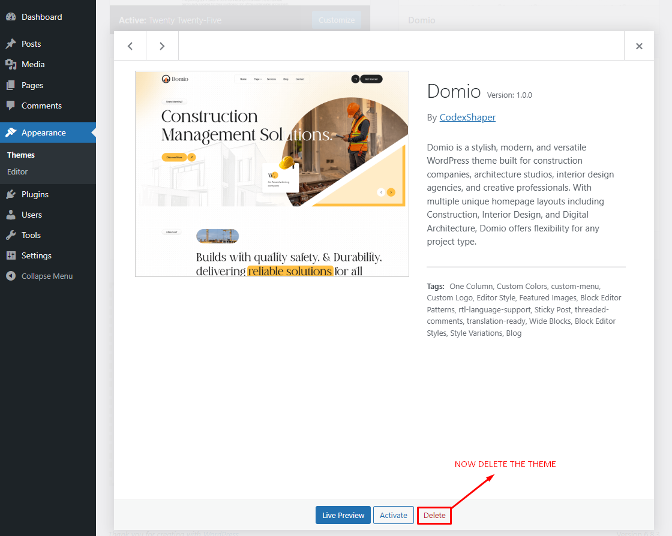Click the Dashboard gauge icon

(x=11, y=17)
